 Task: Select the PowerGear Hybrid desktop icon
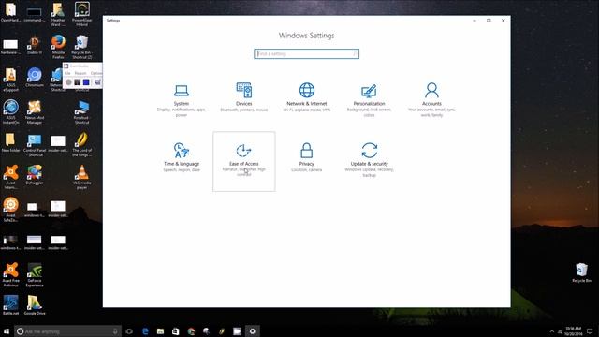pyautogui.click(x=81, y=14)
